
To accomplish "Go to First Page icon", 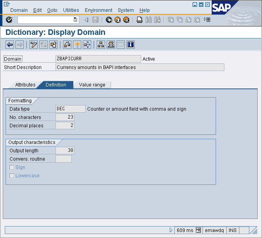I will [170, 20].
